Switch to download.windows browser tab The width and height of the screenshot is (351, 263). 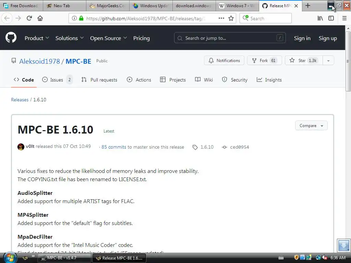pyautogui.click(x=194, y=5)
